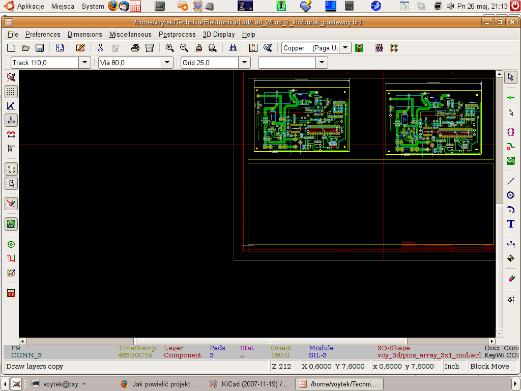Image resolution: width=521 pixels, height=391 pixels.
Task: Select the layer alignment target tool
Action: [x=511, y=258]
